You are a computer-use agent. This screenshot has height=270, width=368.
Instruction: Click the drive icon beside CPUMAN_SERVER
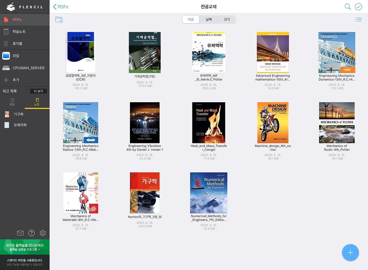click(x=6, y=68)
